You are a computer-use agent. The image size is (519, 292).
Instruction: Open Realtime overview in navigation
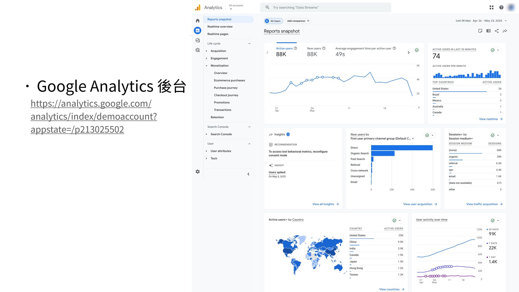coord(220,27)
